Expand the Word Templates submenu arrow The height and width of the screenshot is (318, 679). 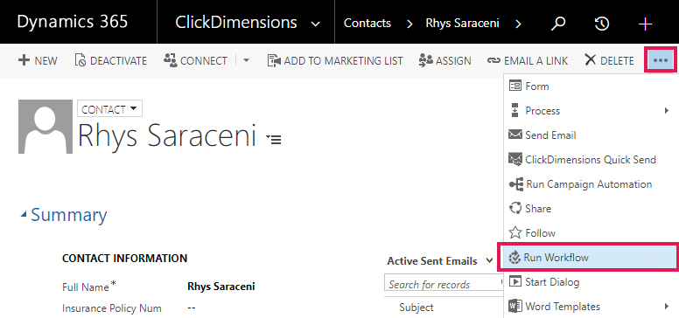(x=667, y=307)
